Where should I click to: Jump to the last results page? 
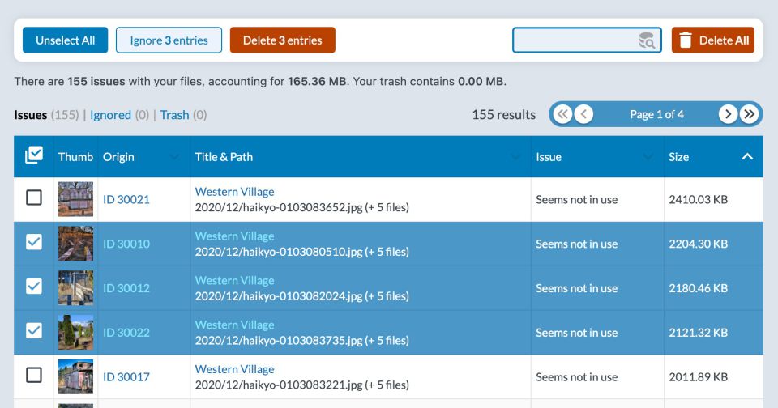750,114
